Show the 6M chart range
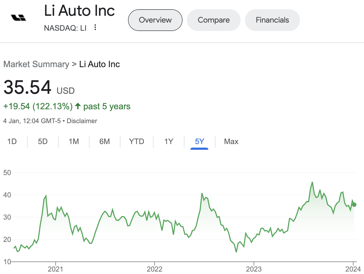The height and width of the screenshot is (274, 364). pyautogui.click(x=105, y=141)
